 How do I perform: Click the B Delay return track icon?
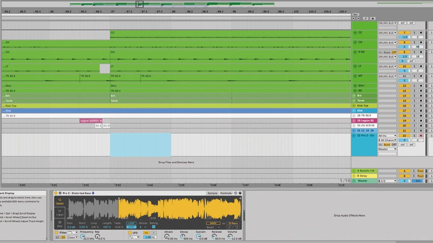tap(354, 176)
